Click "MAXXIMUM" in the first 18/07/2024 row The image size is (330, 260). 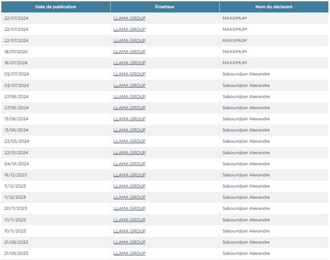point(235,51)
